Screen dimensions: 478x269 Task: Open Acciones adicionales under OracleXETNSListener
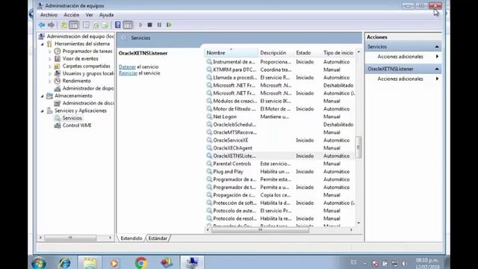[x=403, y=78]
